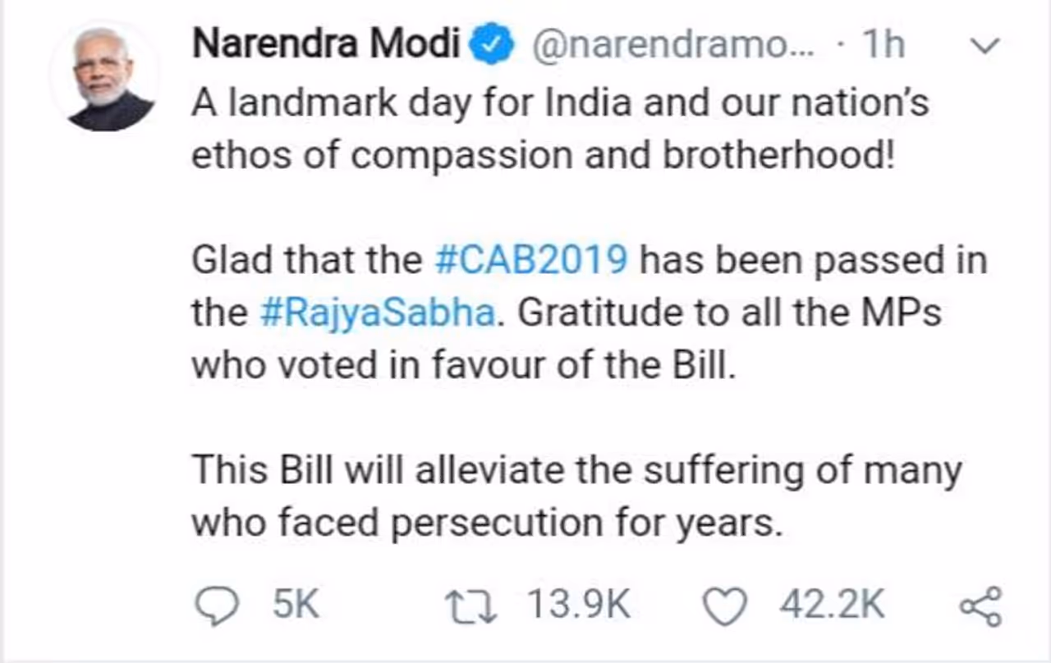Click the Narendra Modi display name
Screen dimensions: 1051x663
(326, 46)
